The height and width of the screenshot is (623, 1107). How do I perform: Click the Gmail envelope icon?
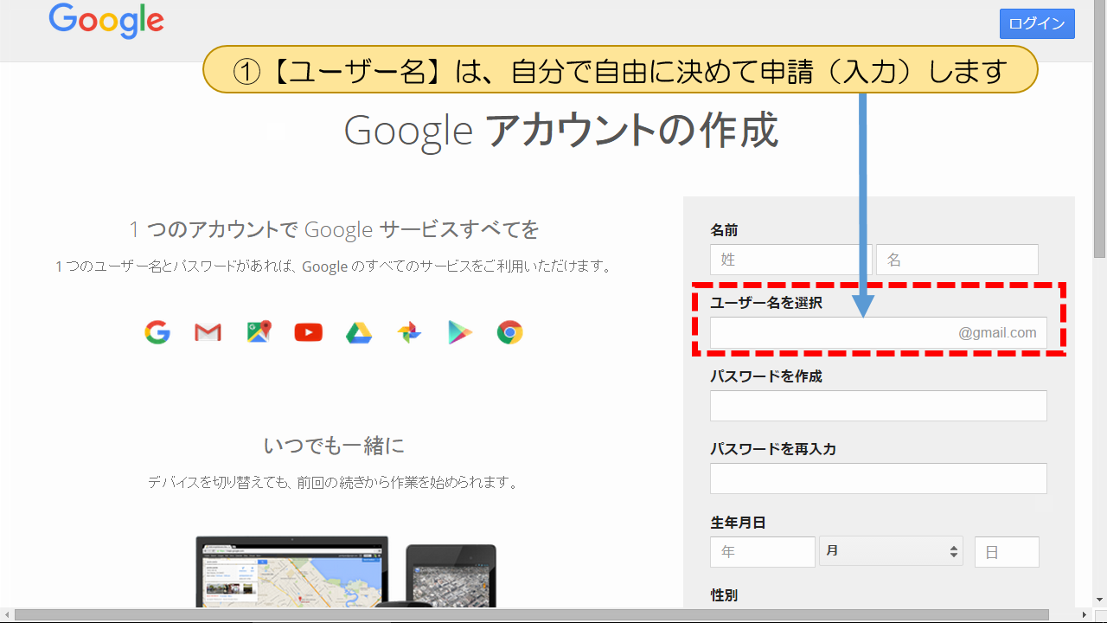pyautogui.click(x=208, y=332)
